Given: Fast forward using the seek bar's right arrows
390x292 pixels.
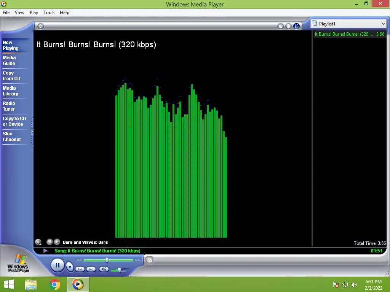Looking at the screenshot, I should click(x=138, y=260).
